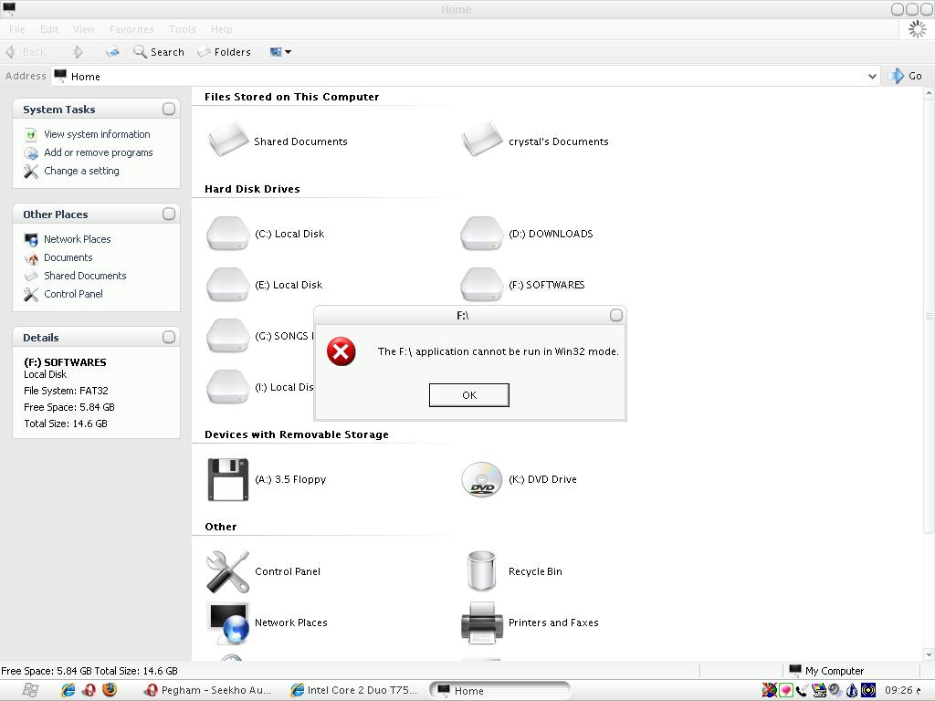This screenshot has height=701, width=935.
Task: Click the Add or remove programs link
Action: click(x=98, y=152)
